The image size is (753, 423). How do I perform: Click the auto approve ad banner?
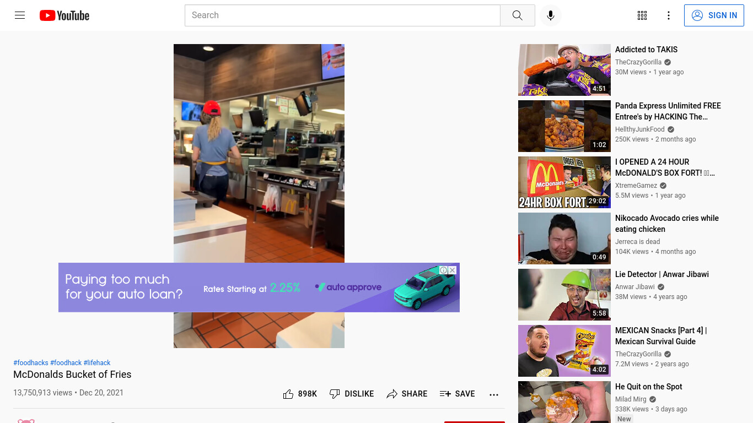259,288
